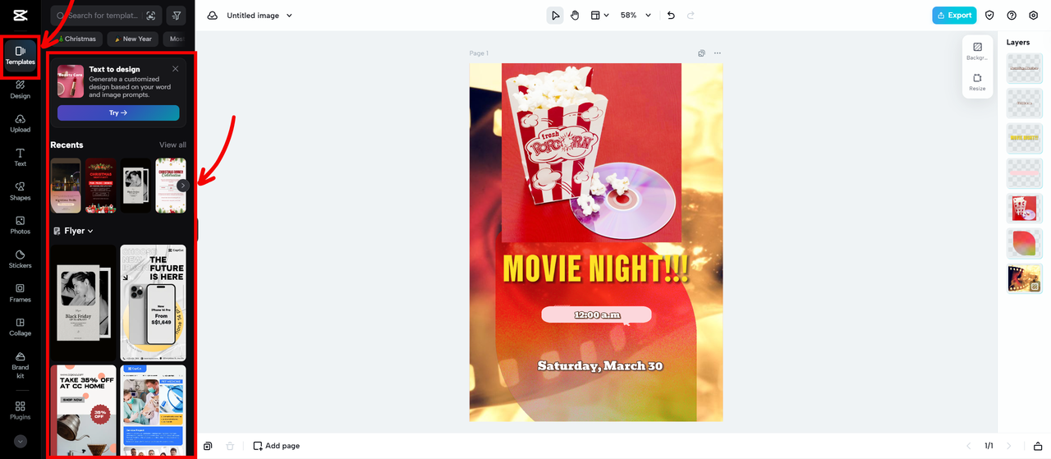Image resolution: width=1051 pixels, height=459 pixels.
Task: Undo the last action
Action: click(x=671, y=16)
